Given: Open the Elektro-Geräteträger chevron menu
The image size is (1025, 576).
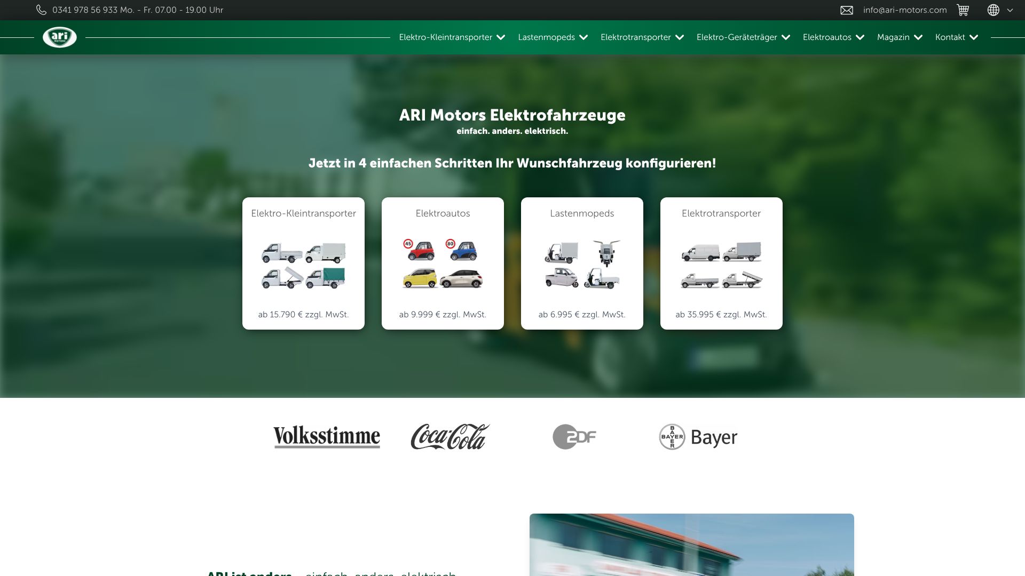Looking at the screenshot, I should click(x=786, y=37).
